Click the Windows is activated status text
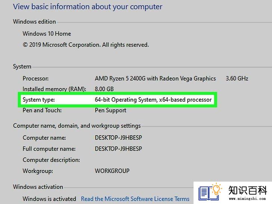This screenshot has width=272, height=204. pyautogui.click(x=49, y=199)
